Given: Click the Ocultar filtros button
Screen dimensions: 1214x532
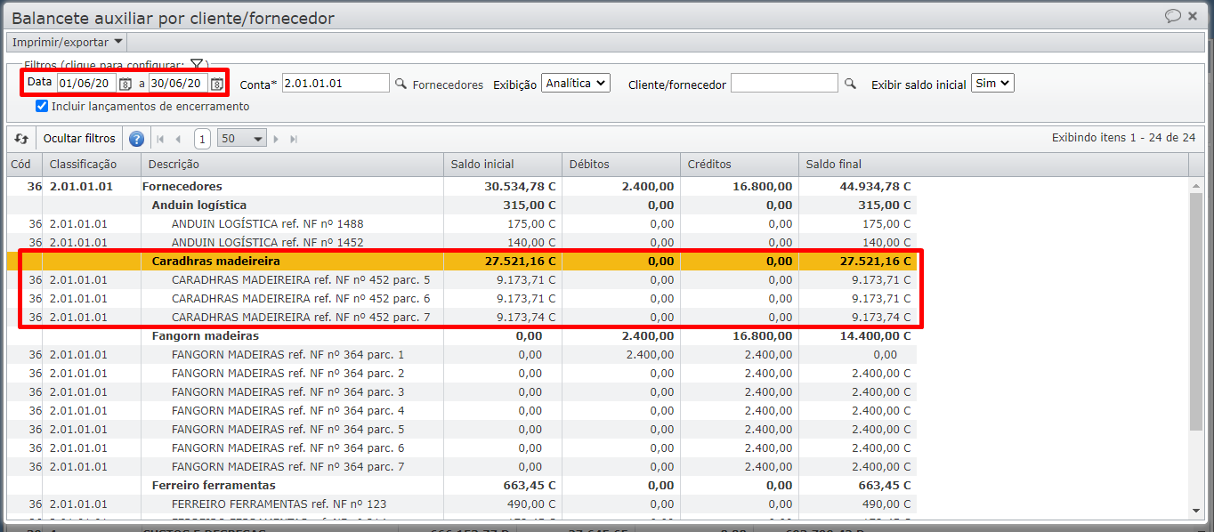Looking at the screenshot, I should tap(79, 139).
